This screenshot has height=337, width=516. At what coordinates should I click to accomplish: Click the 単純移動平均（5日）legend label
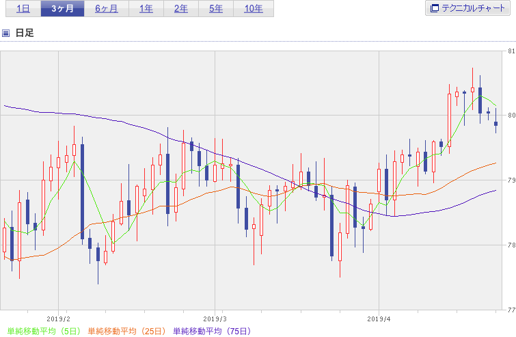(x=44, y=331)
